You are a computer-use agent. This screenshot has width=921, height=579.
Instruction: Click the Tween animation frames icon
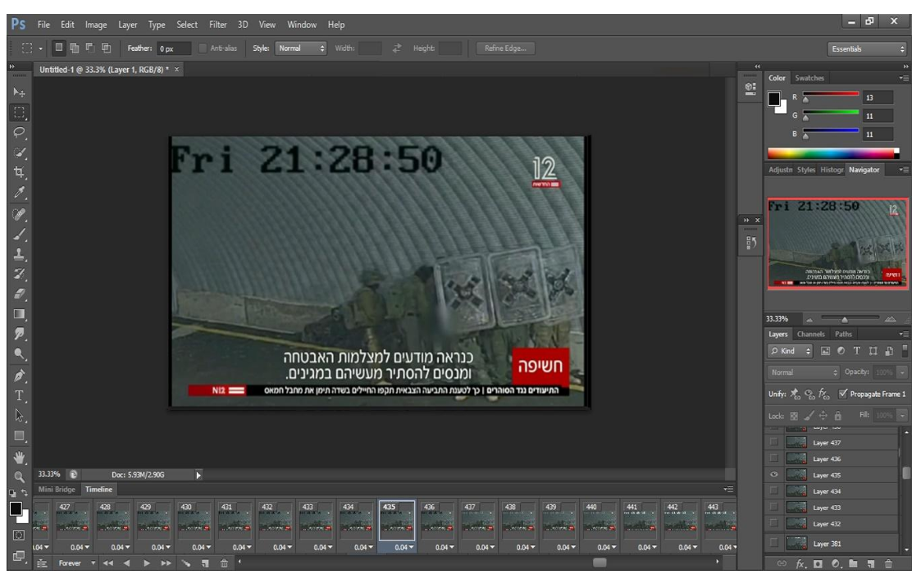[187, 563]
